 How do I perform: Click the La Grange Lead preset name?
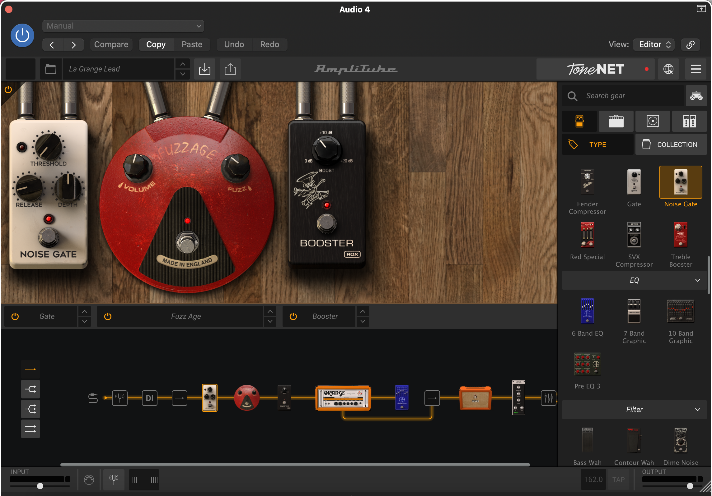tap(118, 69)
